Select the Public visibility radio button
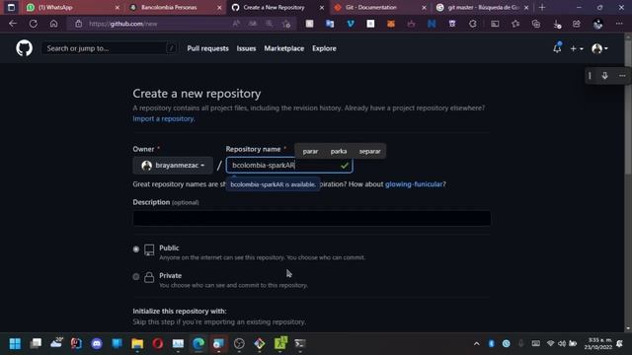This screenshot has width=632, height=355. pyautogui.click(x=136, y=249)
